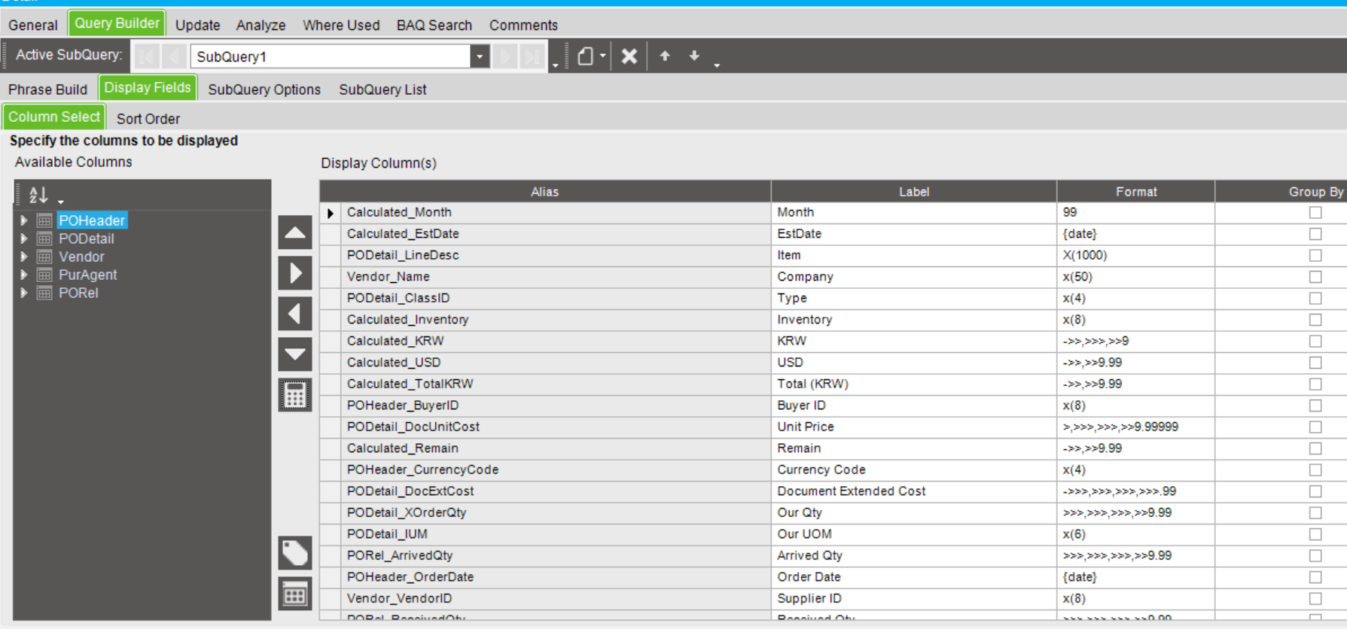
Task: Click the Label column header
Action: (x=914, y=192)
